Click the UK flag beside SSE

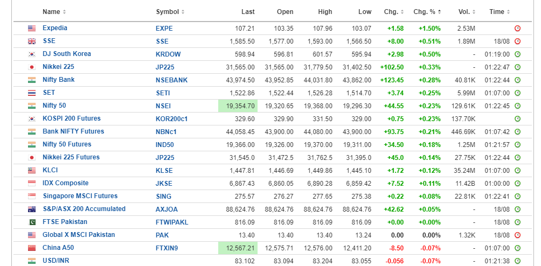pyautogui.click(x=32, y=41)
